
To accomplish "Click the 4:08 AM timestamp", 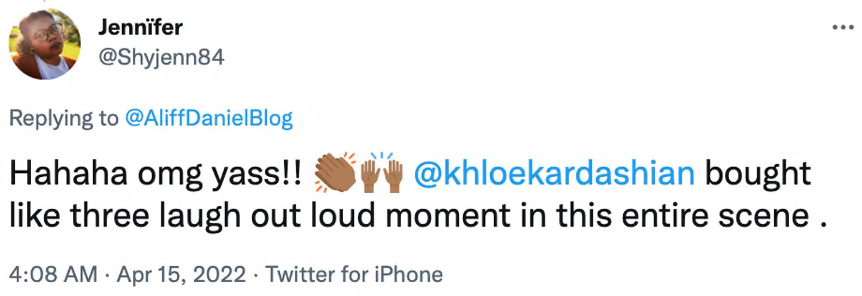I will 53,275.
